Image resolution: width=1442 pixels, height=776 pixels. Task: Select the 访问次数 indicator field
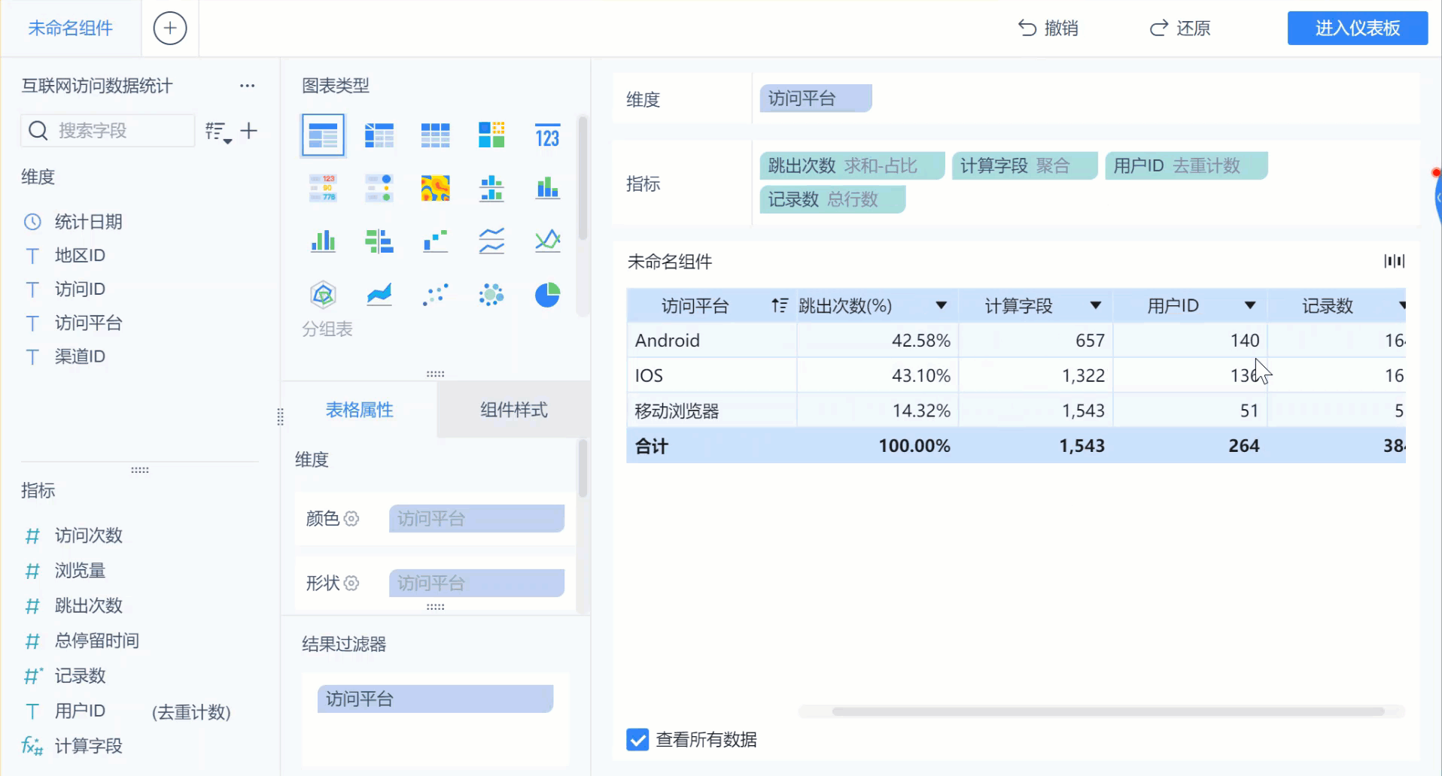tap(88, 535)
